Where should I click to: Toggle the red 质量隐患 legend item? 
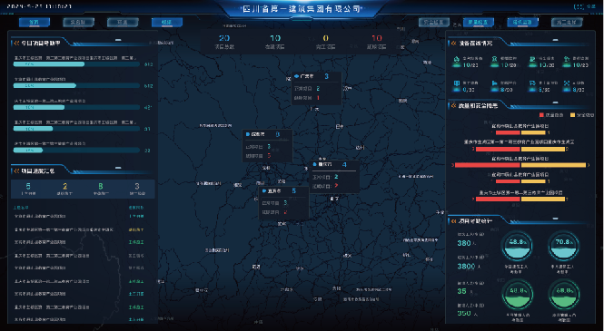point(551,115)
